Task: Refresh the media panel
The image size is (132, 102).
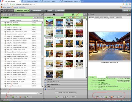Action: click(x=59, y=97)
